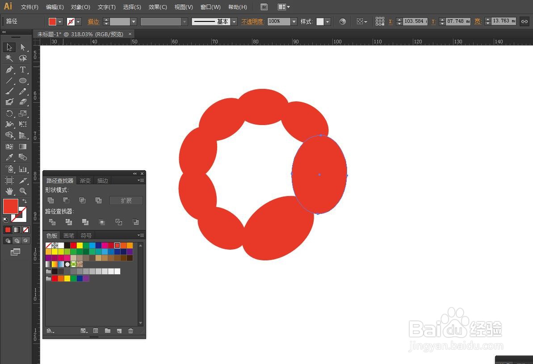Click Minus Front shape mode
Screen dimensions: 533x364
click(x=66, y=200)
